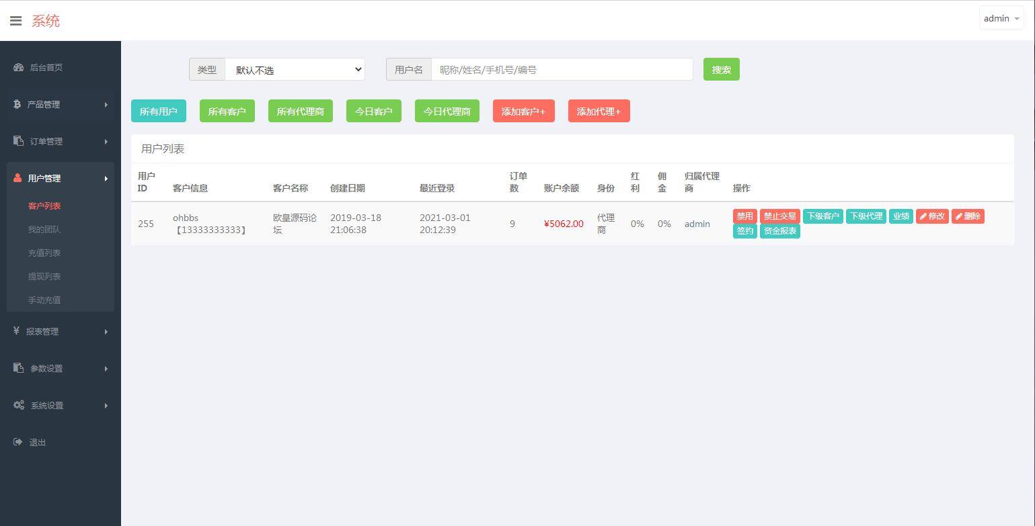1035x526 pixels.
Task: Open the 类型 dropdown selector
Action: click(x=295, y=69)
